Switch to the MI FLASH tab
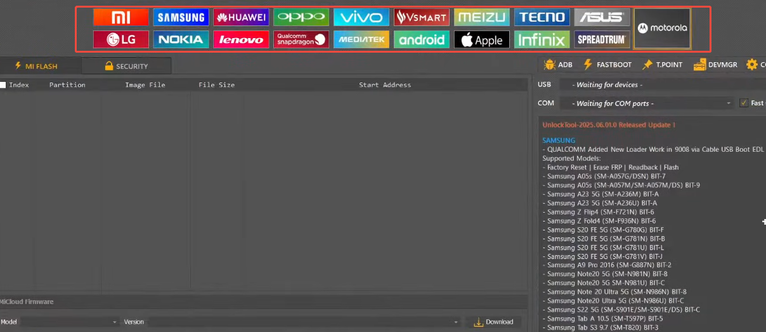Viewport: 766px width, 332px height. click(x=41, y=66)
